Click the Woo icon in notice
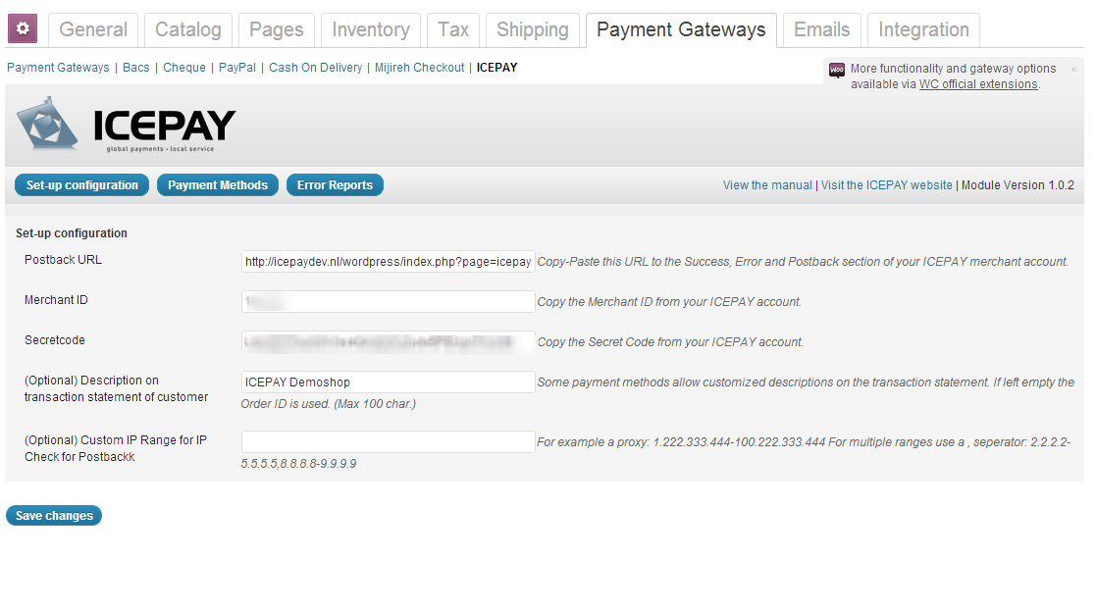This screenshot has height=612, width=1096. pyautogui.click(x=837, y=71)
